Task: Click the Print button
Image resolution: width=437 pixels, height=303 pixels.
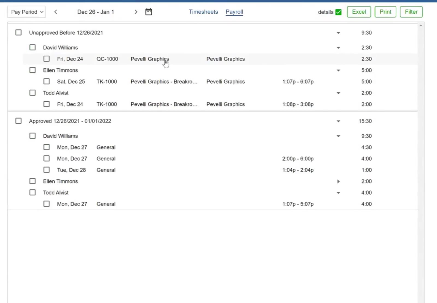Action: (385, 12)
